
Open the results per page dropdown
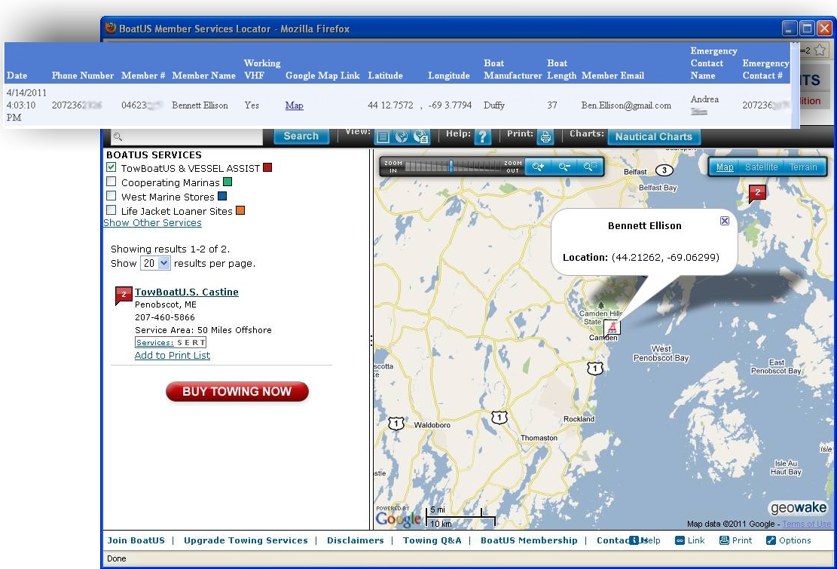click(155, 263)
